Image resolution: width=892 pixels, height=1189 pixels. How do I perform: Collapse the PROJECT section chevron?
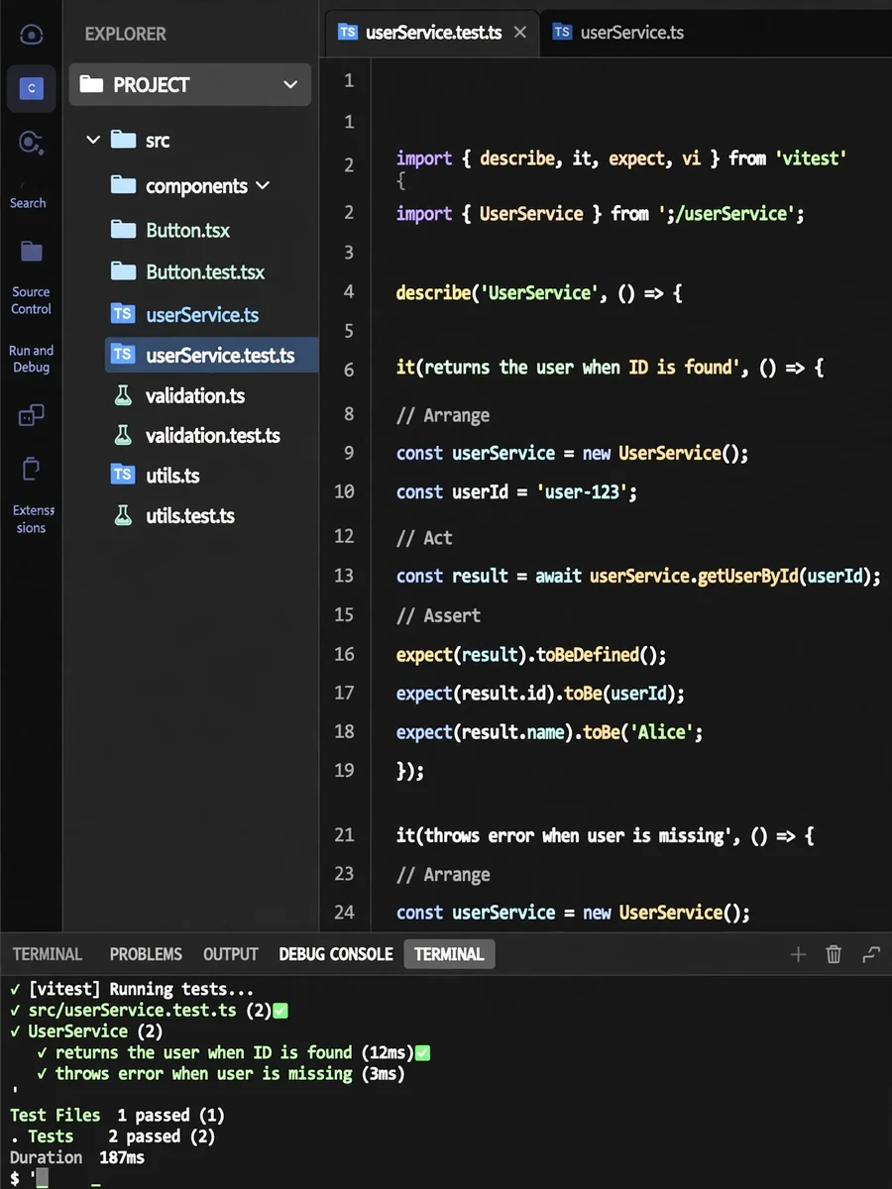[x=290, y=85]
